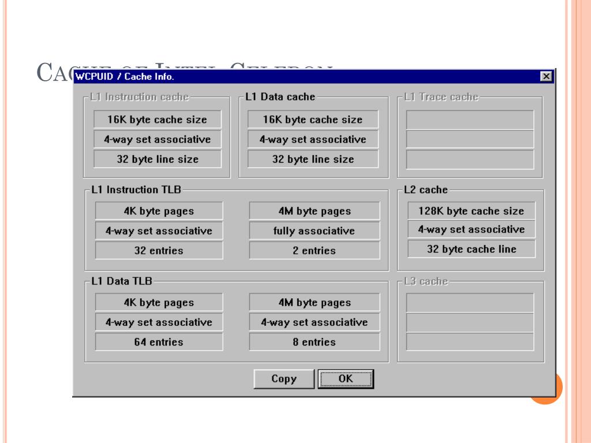Select the L1 Instruction cache 16K size field
The width and height of the screenshot is (591, 443).
click(157, 119)
